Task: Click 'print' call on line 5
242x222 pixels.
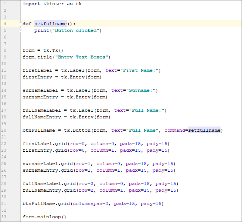Action: (41, 30)
